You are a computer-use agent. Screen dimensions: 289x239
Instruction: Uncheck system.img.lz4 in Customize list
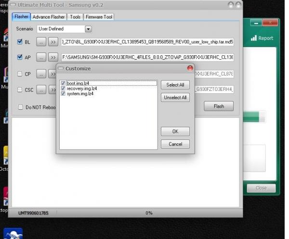coord(63,94)
